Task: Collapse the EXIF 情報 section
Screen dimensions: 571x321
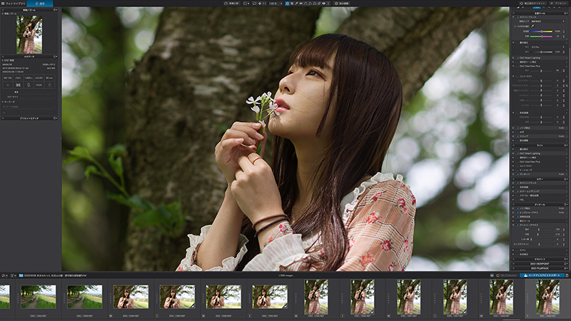Action: [3, 61]
